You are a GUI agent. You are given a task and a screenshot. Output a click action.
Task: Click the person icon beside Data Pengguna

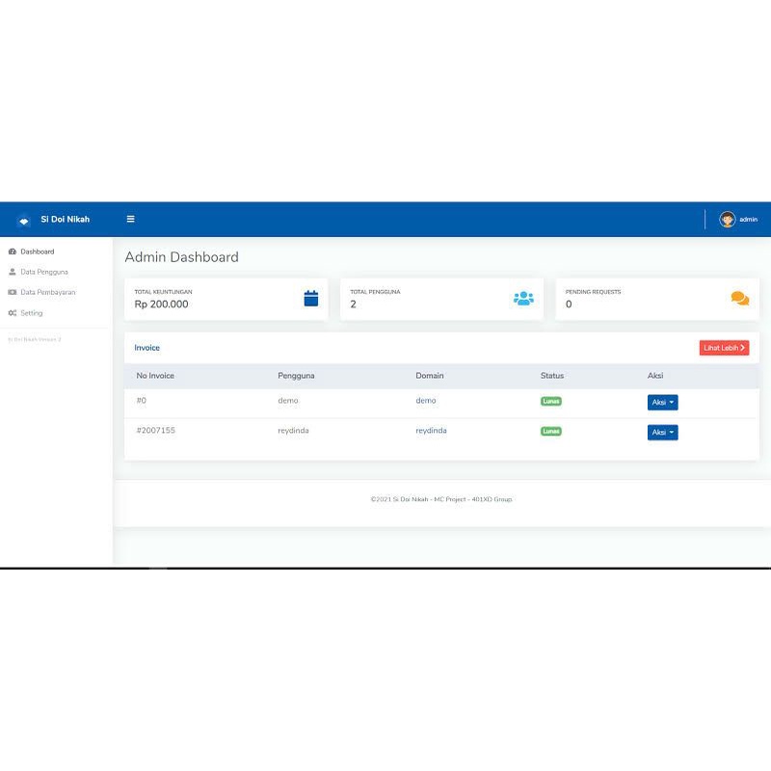(x=13, y=272)
